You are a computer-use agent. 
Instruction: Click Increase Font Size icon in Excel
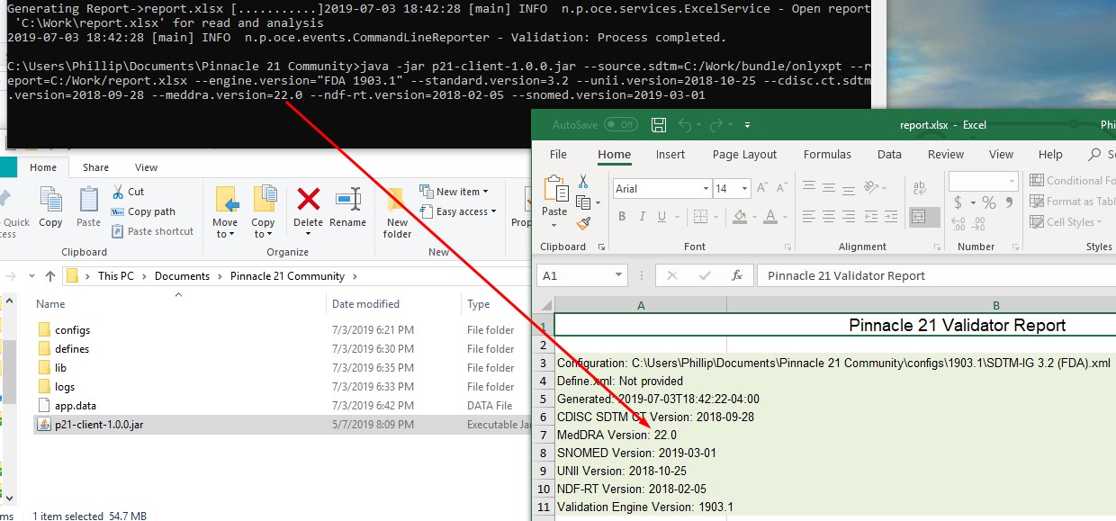(762, 188)
